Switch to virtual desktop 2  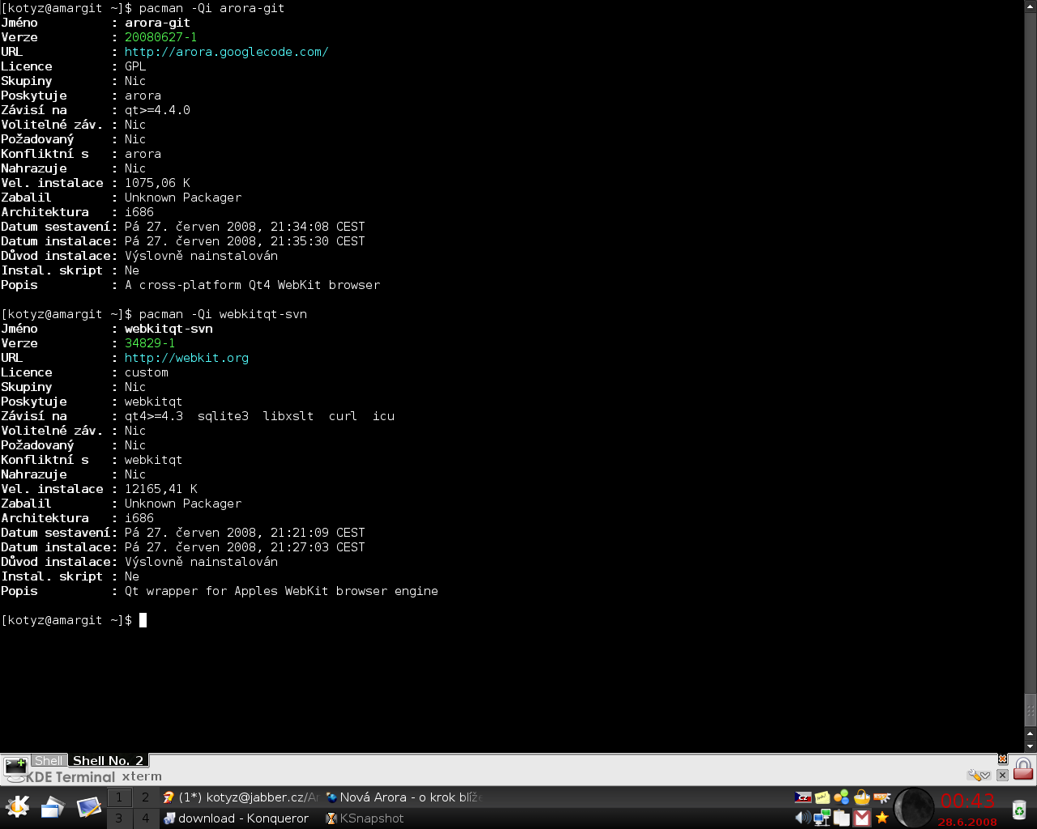(146, 797)
